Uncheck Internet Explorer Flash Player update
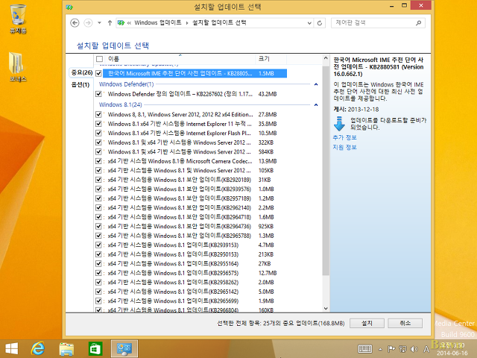Viewport: 477px width, 358px height. coord(98,133)
